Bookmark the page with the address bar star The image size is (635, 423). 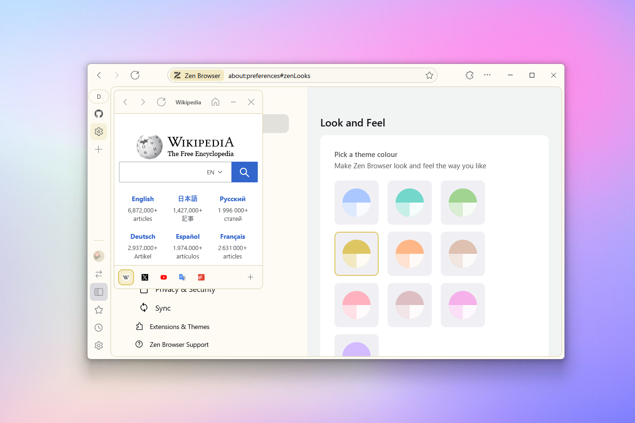click(x=429, y=75)
